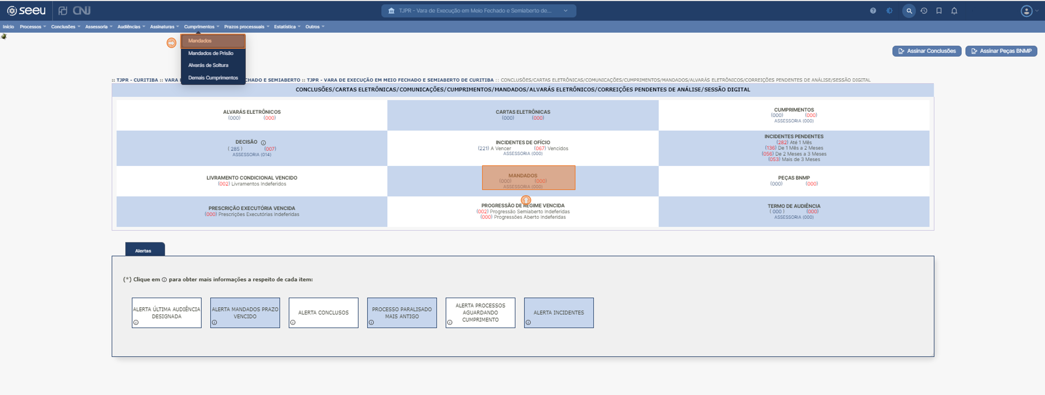Open the bookmarks icon in header
The width and height of the screenshot is (1045, 395).
(939, 11)
